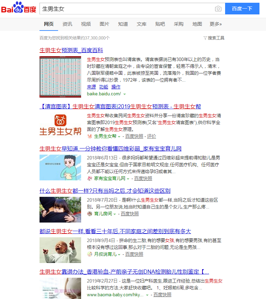This screenshot has width=266, height=299.
Task: Open camera image search icon
Action: point(218,9)
